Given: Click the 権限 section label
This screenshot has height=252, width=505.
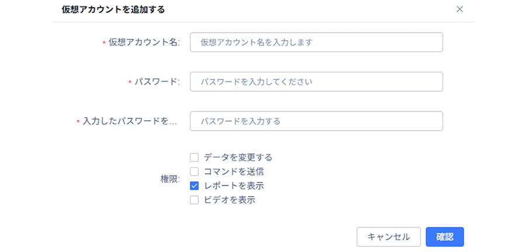Looking at the screenshot, I should pos(170,179).
